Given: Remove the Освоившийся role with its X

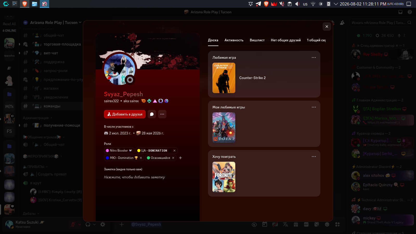Looking at the screenshot, I should pos(173,158).
